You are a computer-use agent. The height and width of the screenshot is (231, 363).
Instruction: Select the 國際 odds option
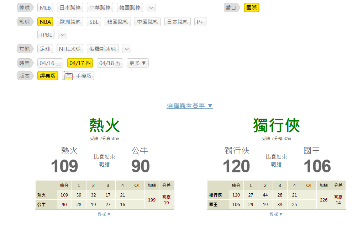252,7
